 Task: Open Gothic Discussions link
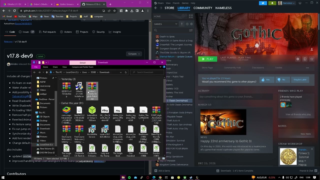(x=258, y=67)
